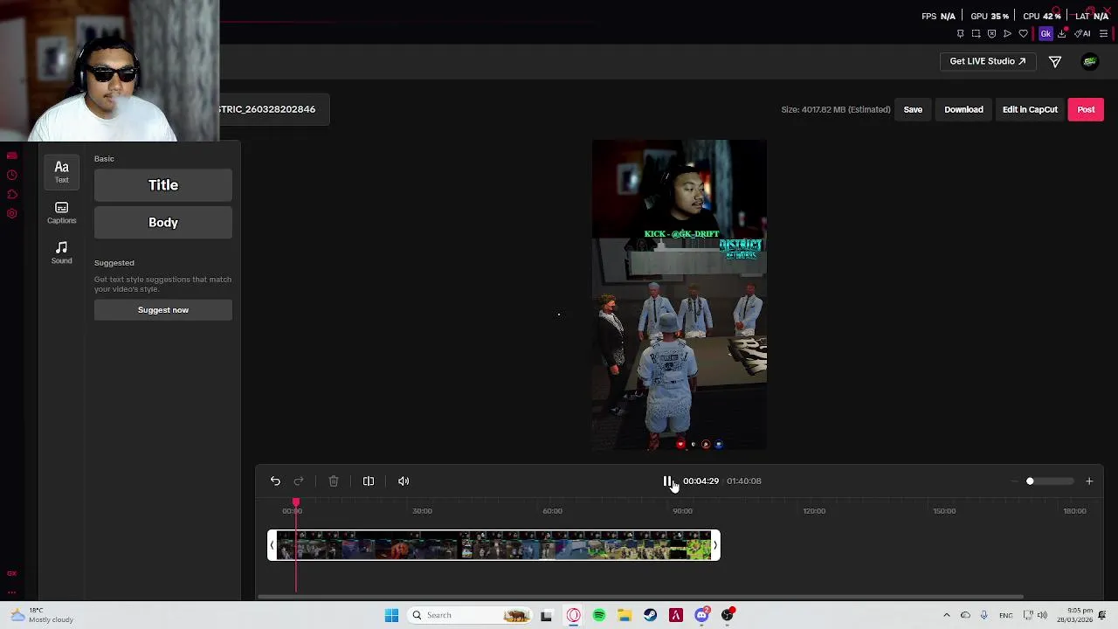Viewport: 1118px width, 629px height.
Task: Open Spotify from the taskbar
Action: [599, 615]
